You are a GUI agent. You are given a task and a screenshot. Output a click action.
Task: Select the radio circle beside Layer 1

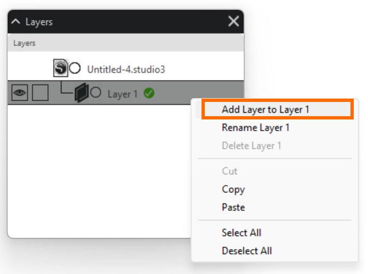point(96,93)
